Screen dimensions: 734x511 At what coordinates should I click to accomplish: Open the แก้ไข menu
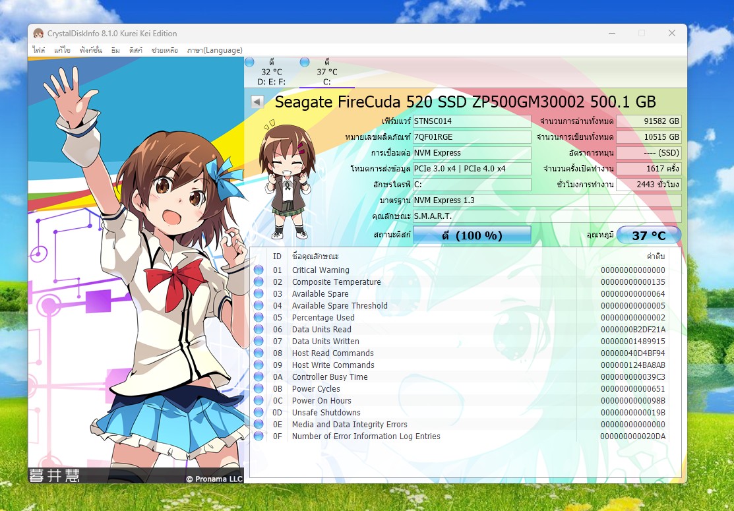pyautogui.click(x=62, y=50)
